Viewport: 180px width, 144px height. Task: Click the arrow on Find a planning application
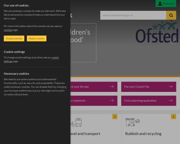coord(170,100)
